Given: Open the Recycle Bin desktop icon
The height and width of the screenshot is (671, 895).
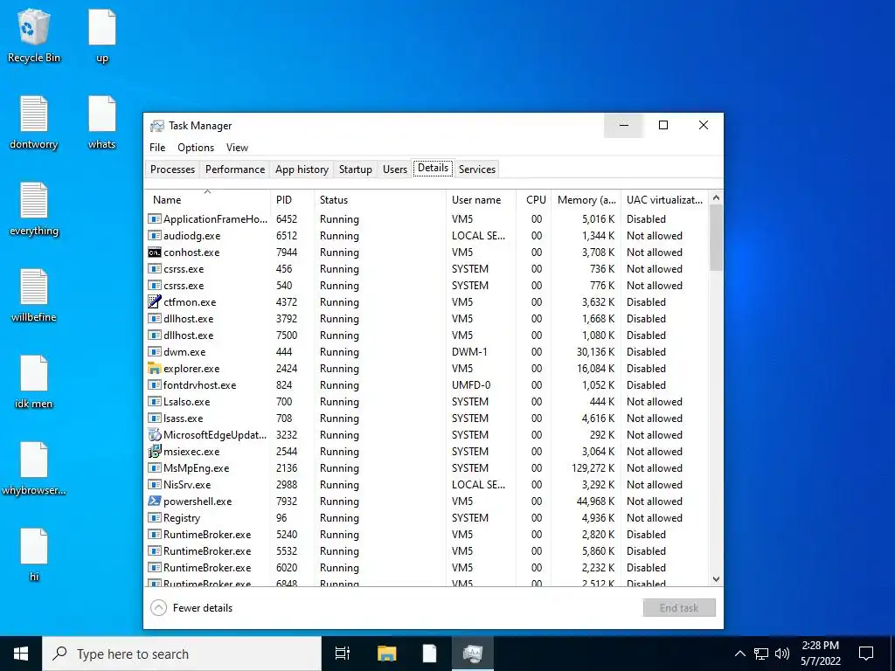Looking at the screenshot, I should (x=34, y=35).
